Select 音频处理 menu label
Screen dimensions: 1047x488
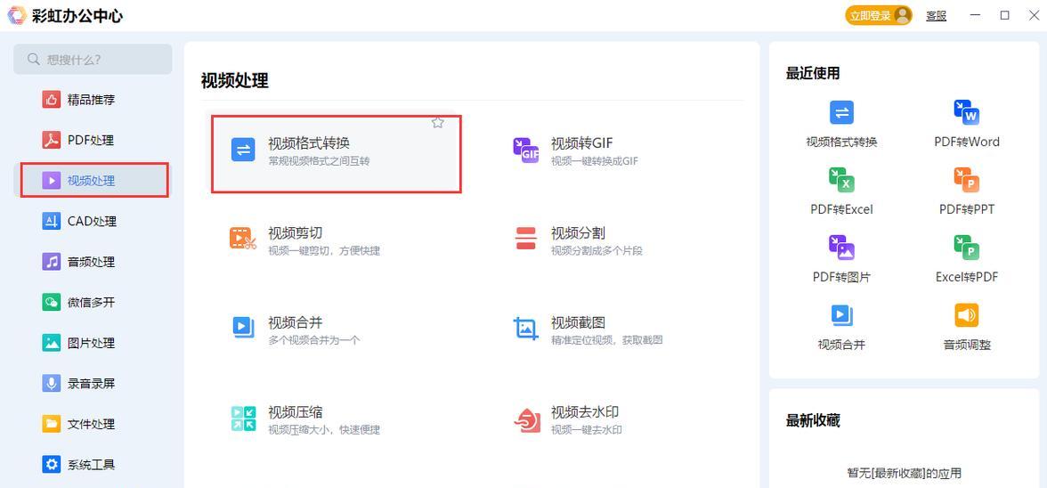click(91, 262)
